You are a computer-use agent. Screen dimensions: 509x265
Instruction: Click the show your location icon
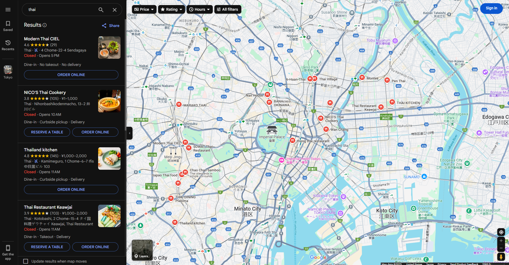pyautogui.click(x=501, y=232)
